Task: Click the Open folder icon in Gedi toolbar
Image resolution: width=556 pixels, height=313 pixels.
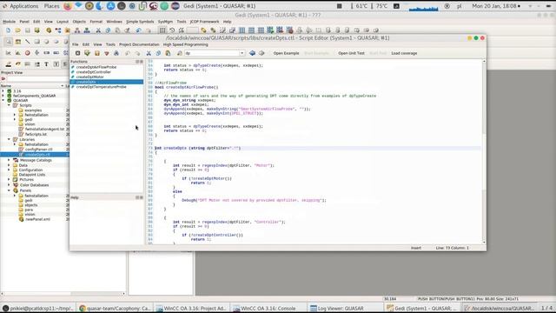Action: [17, 30]
